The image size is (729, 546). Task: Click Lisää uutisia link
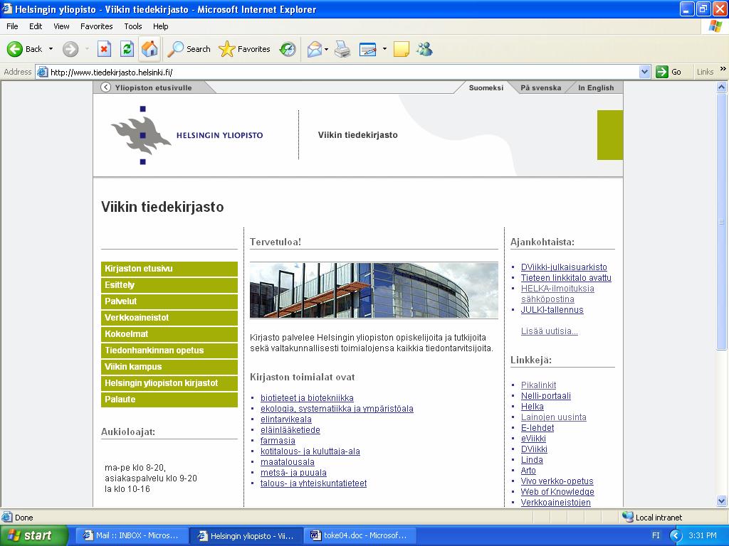pyautogui.click(x=549, y=331)
